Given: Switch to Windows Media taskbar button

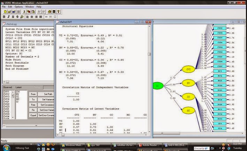Looking at the screenshot, I should [73, 145].
